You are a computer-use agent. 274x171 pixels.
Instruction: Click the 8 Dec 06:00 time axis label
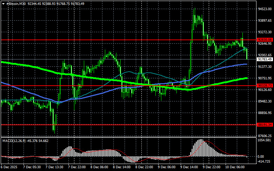coord(99,167)
